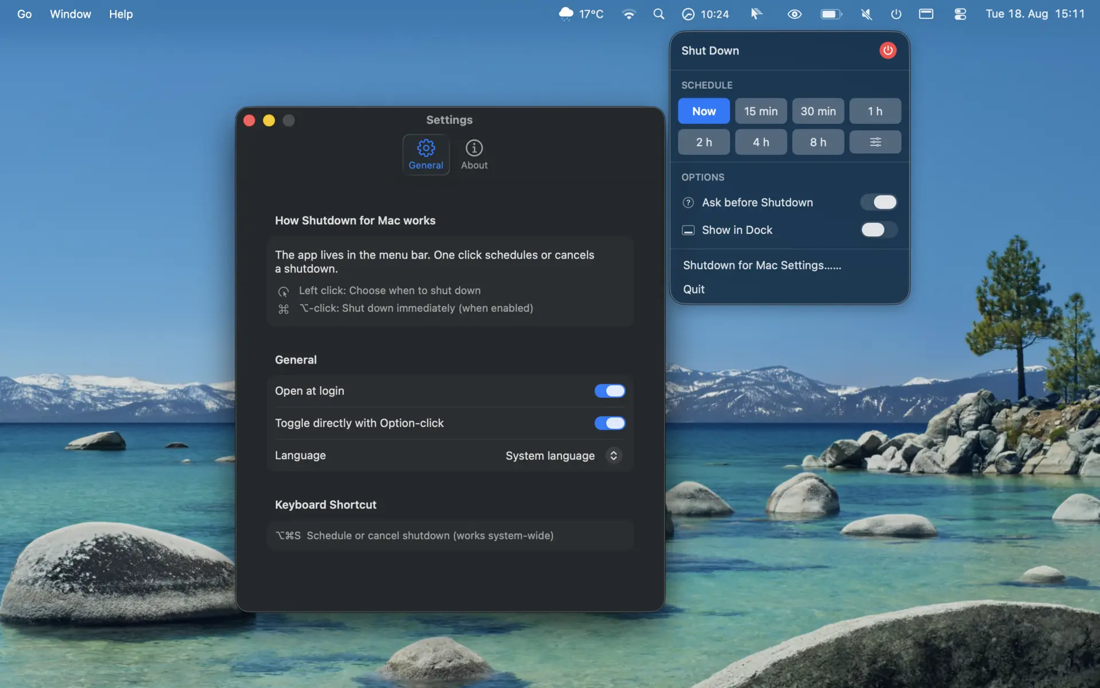Open the Window menu
The image size is (1100, 688).
click(x=70, y=14)
